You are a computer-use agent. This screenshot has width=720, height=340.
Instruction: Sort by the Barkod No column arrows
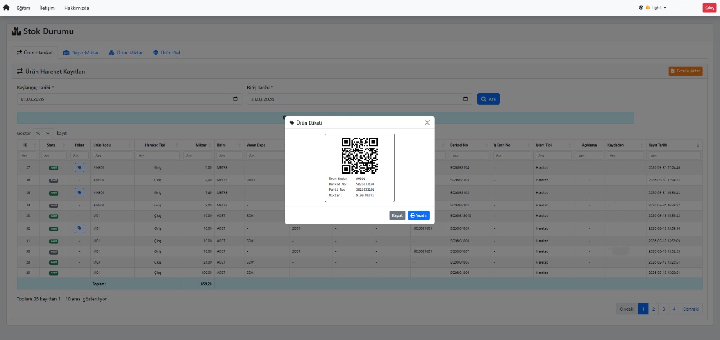(487, 145)
